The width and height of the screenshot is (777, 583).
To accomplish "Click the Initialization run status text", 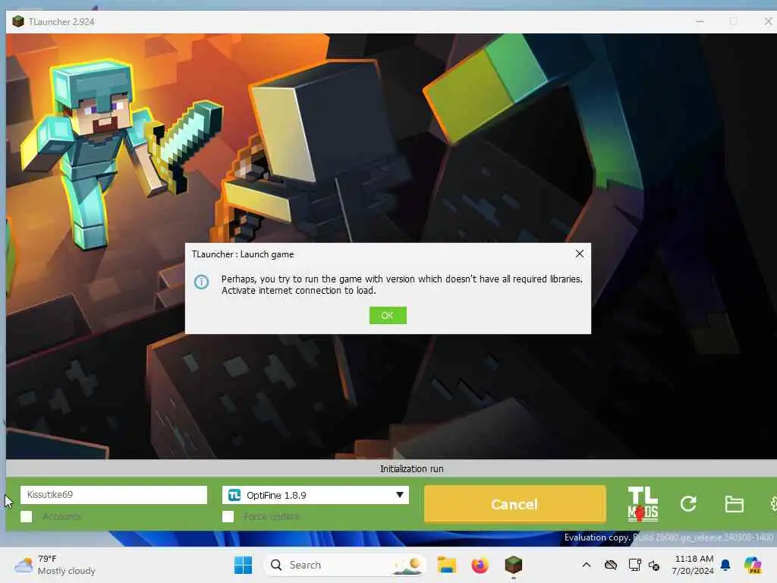I will (x=411, y=468).
